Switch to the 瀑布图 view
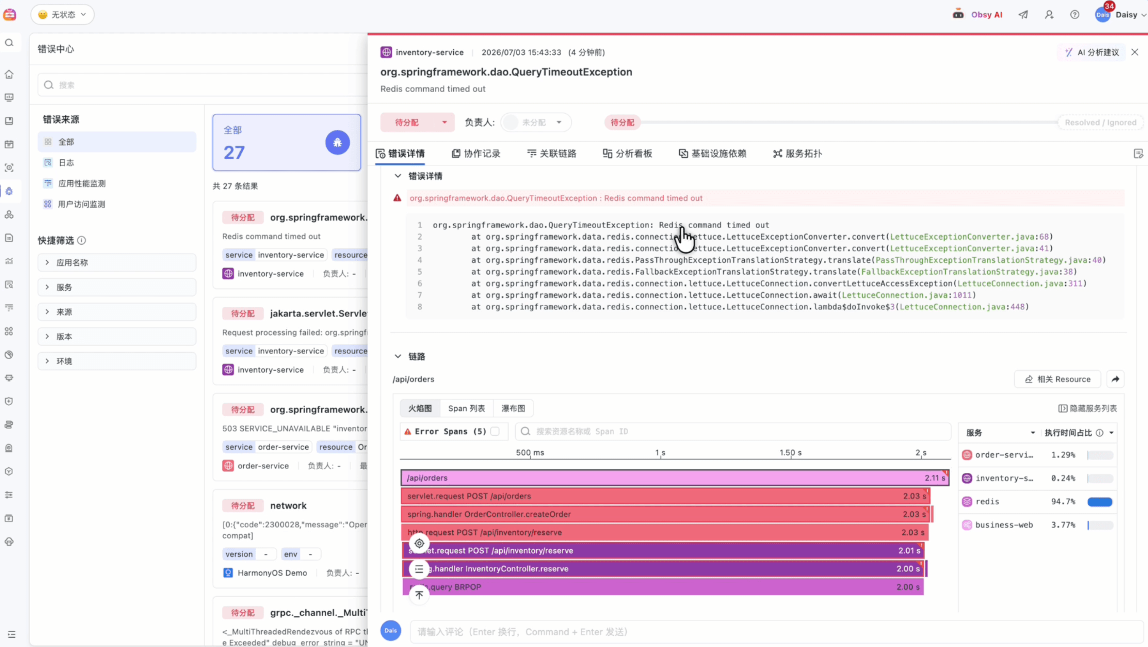Screen dimensions: 1148x647 (513, 409)
